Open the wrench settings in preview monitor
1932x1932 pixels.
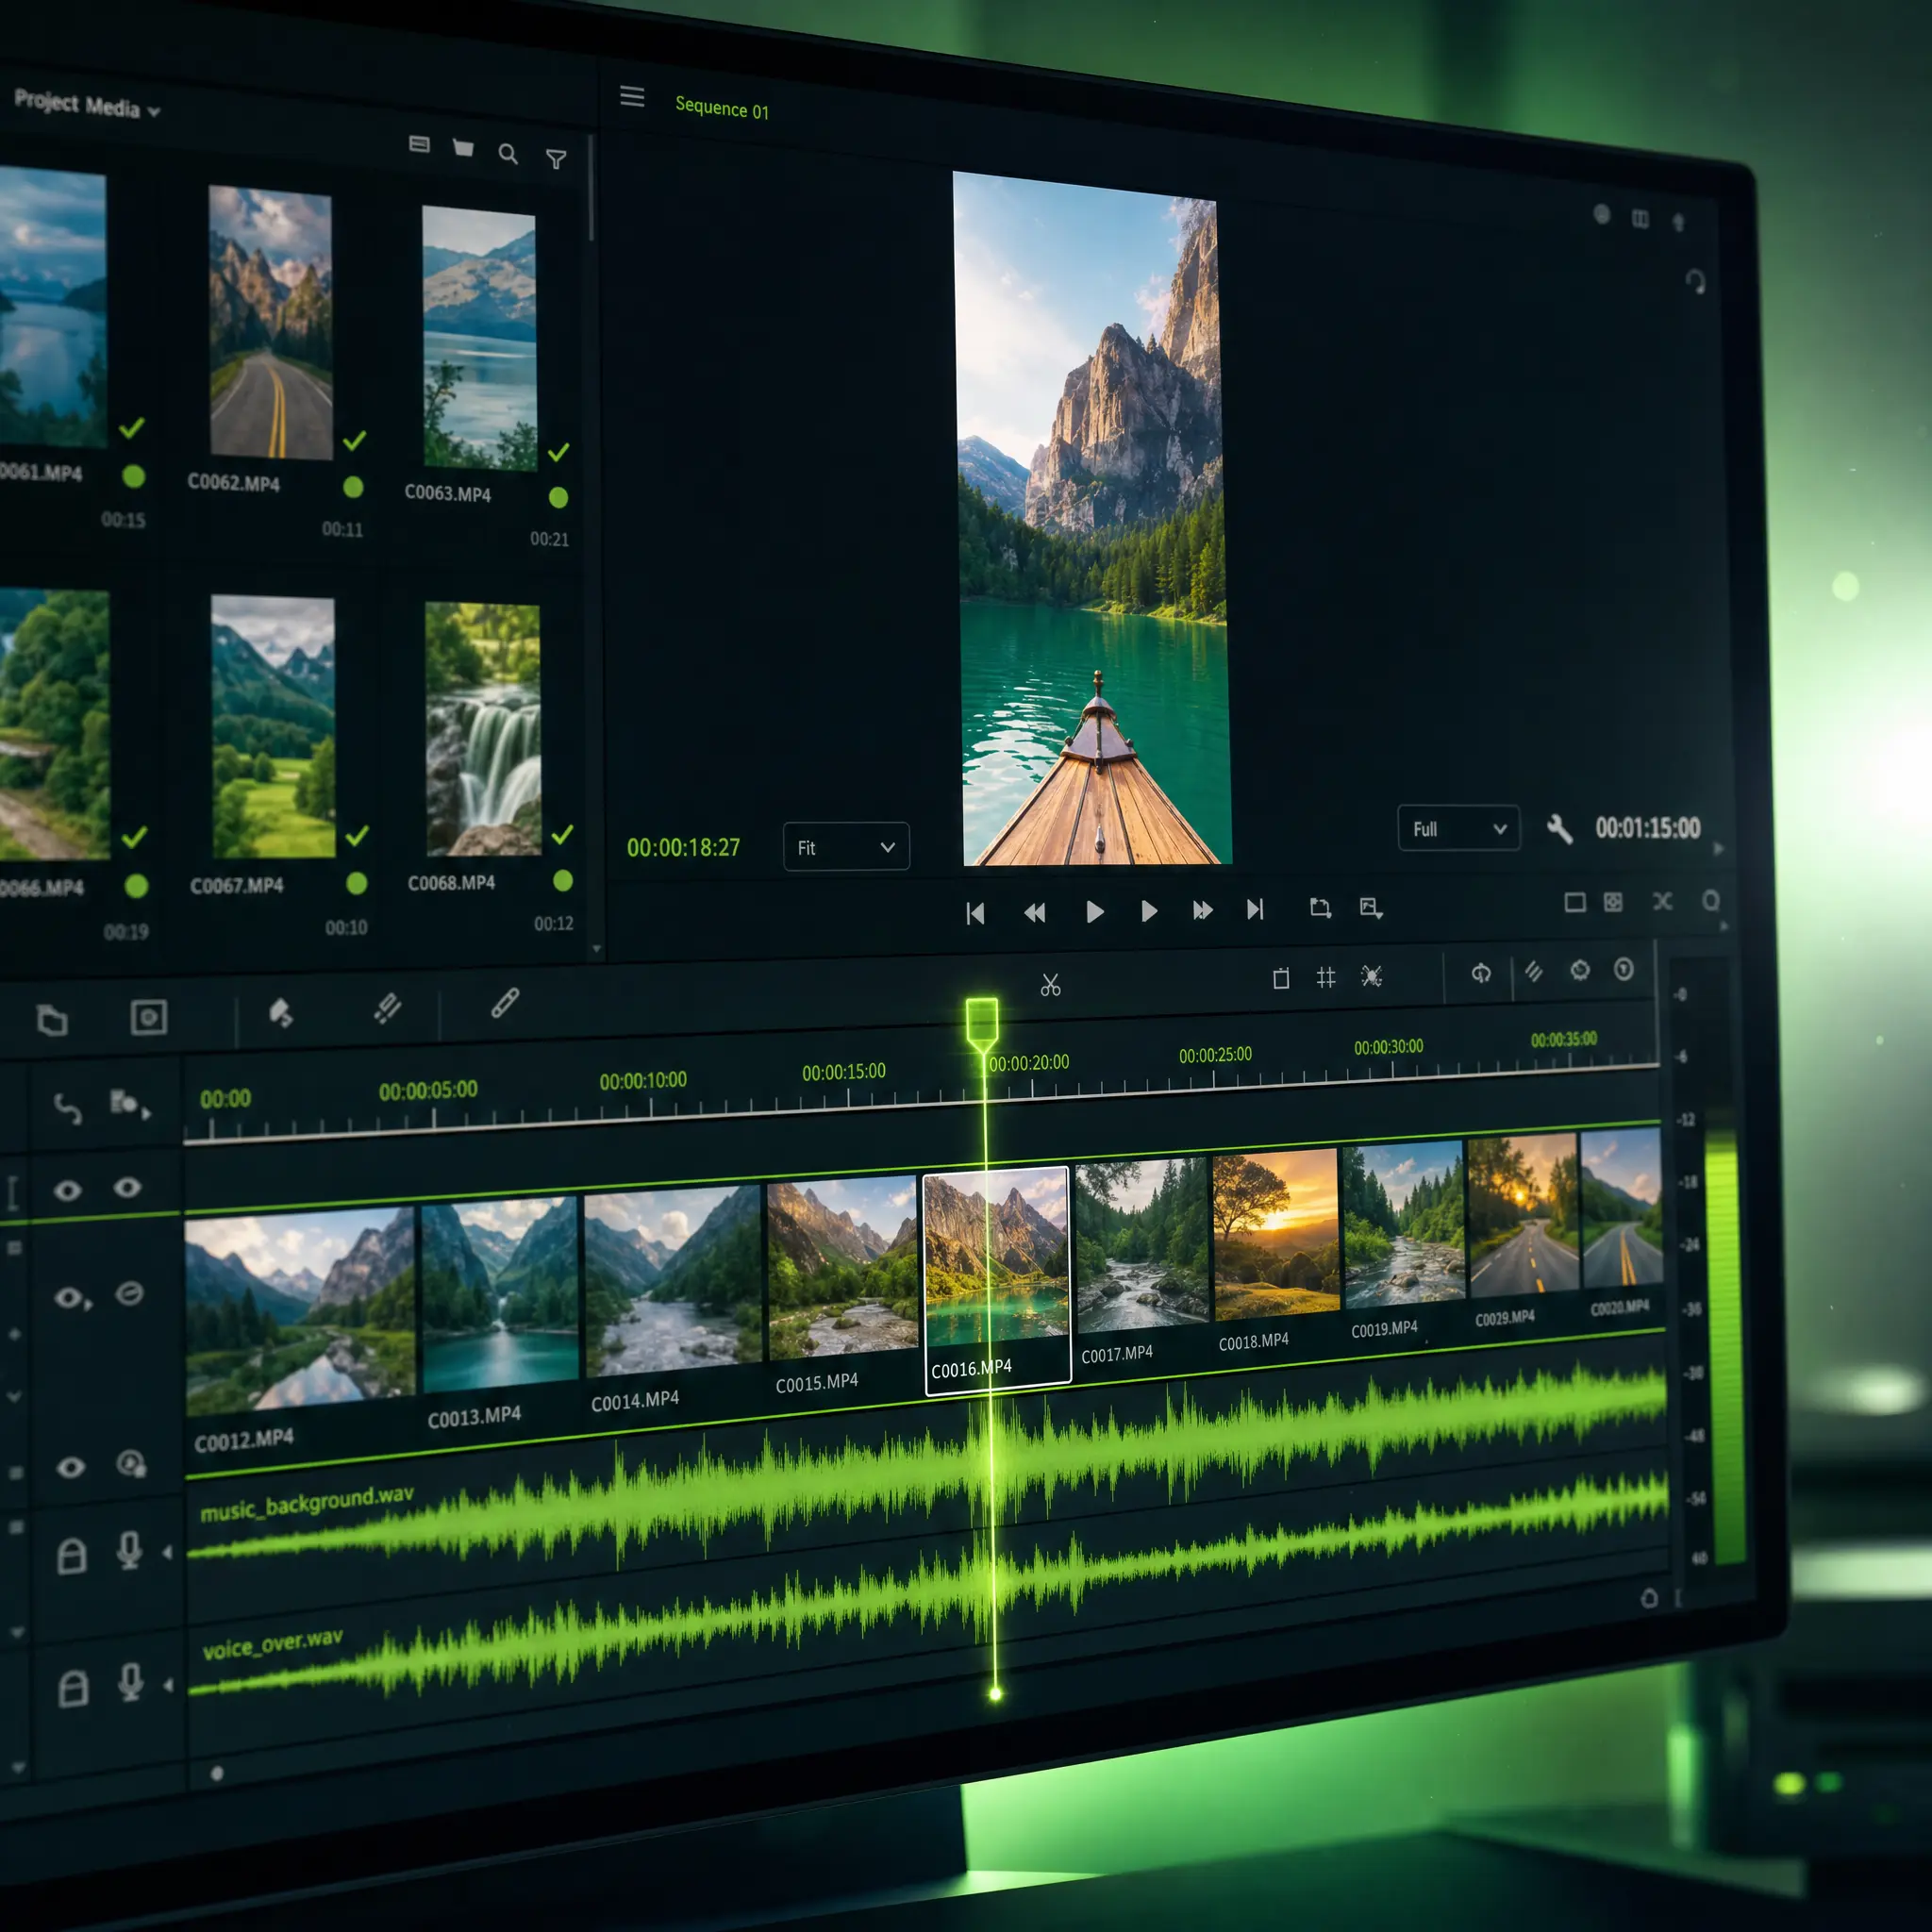(x=1559, y=829)
